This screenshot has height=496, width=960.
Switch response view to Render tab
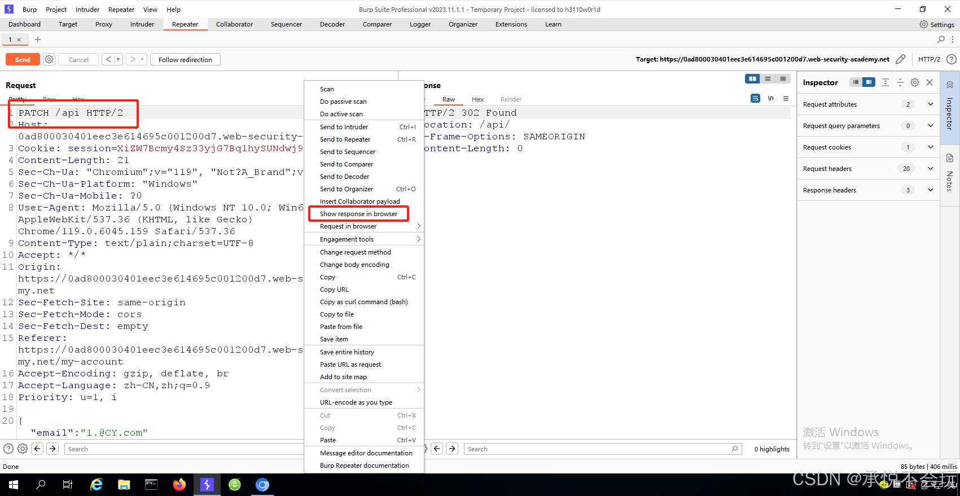pos(511,99)
